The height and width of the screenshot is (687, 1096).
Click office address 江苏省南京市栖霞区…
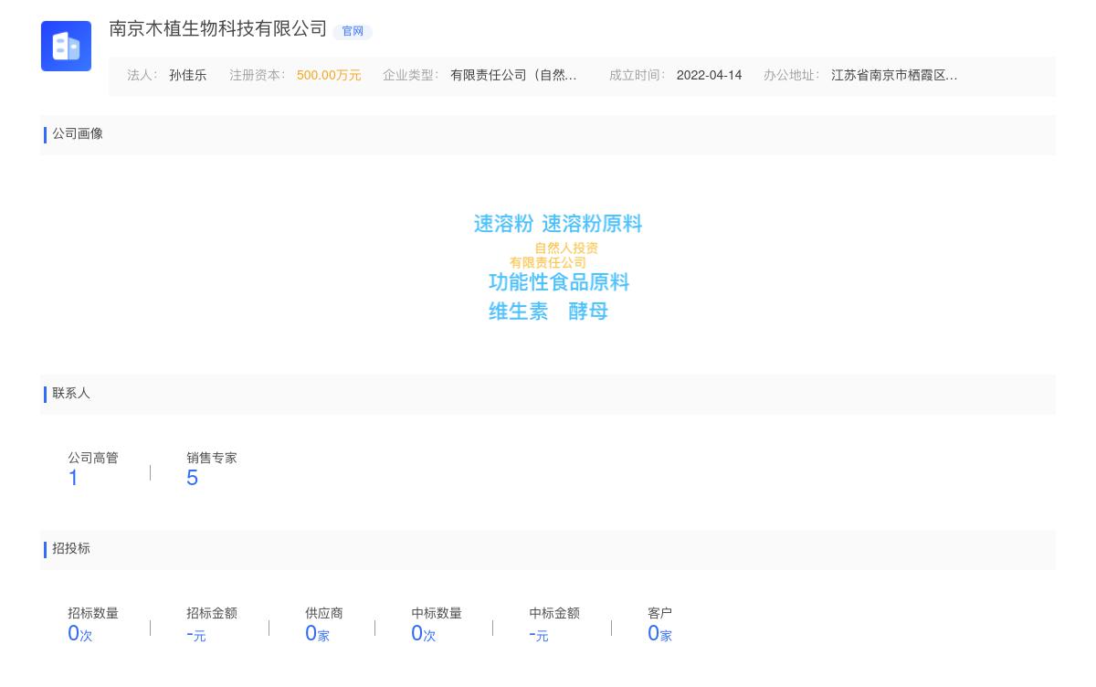894,76
